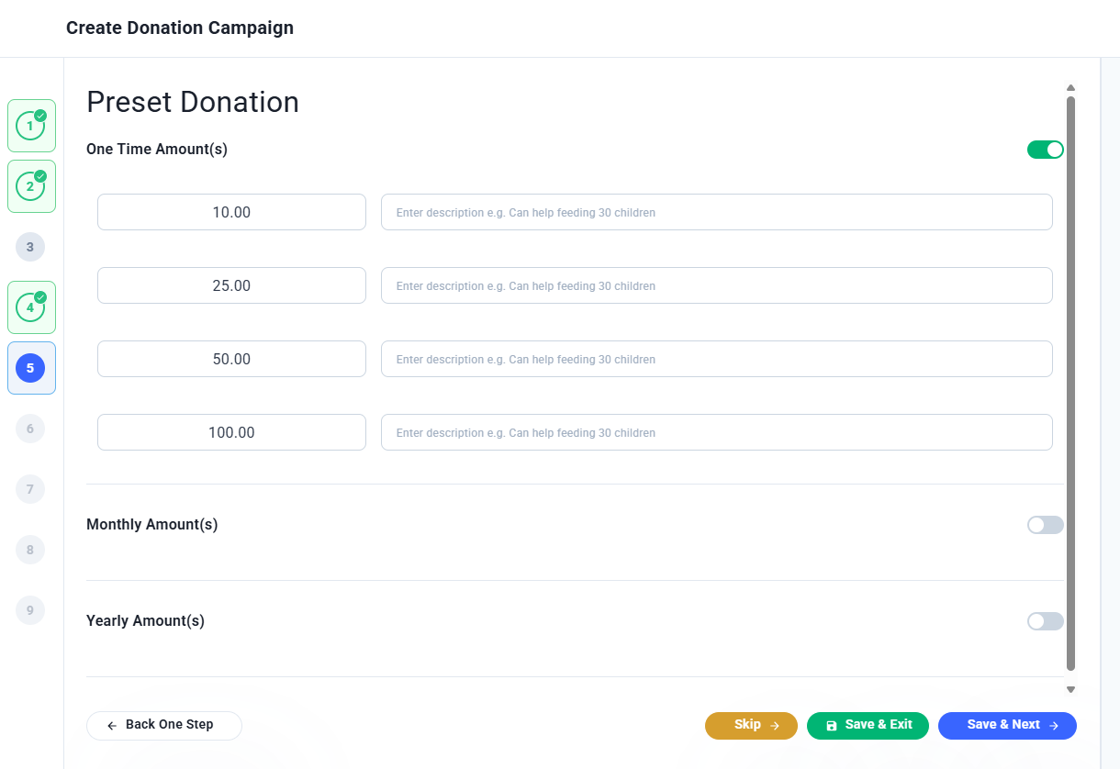Click the 10.00 amount field

[x=231, y=212]
